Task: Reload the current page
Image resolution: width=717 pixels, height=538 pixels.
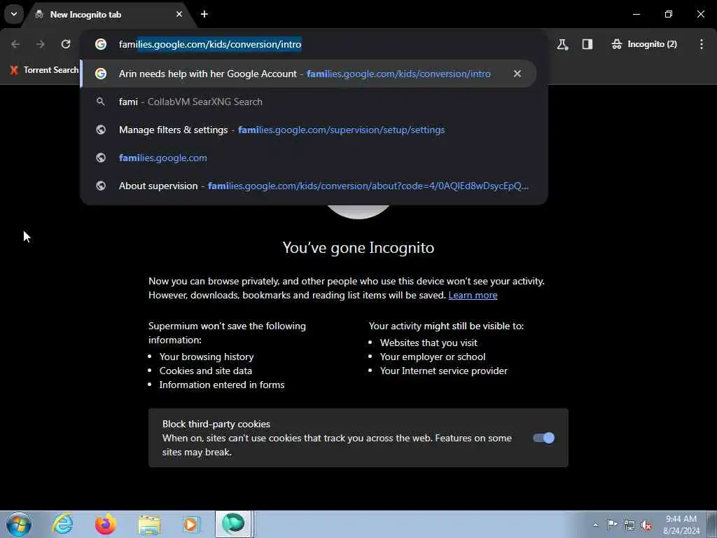Action: (66, 44)
